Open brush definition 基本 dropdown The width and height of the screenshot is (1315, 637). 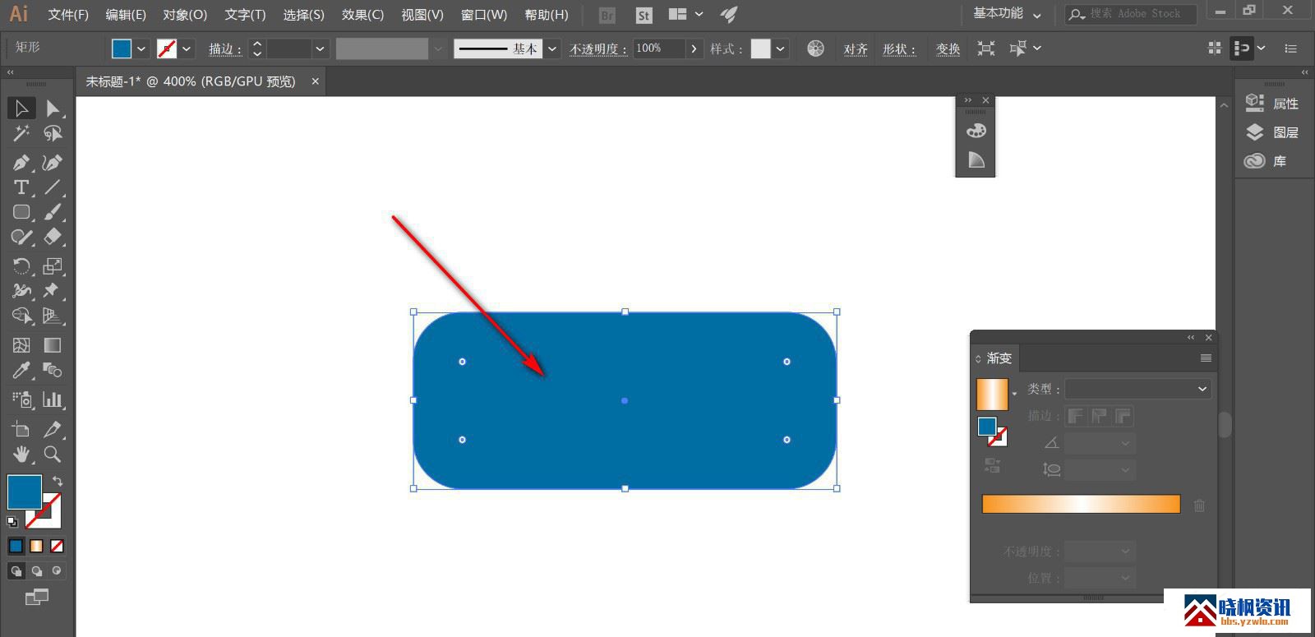(552, 48)
